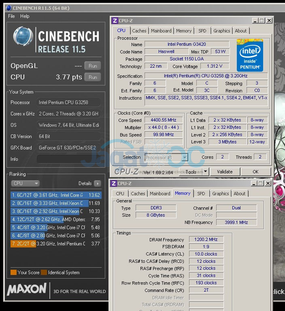Open the Tools dropdown arrow in CPU-Z
Screen dimensions: 285x311
[205, 172]
